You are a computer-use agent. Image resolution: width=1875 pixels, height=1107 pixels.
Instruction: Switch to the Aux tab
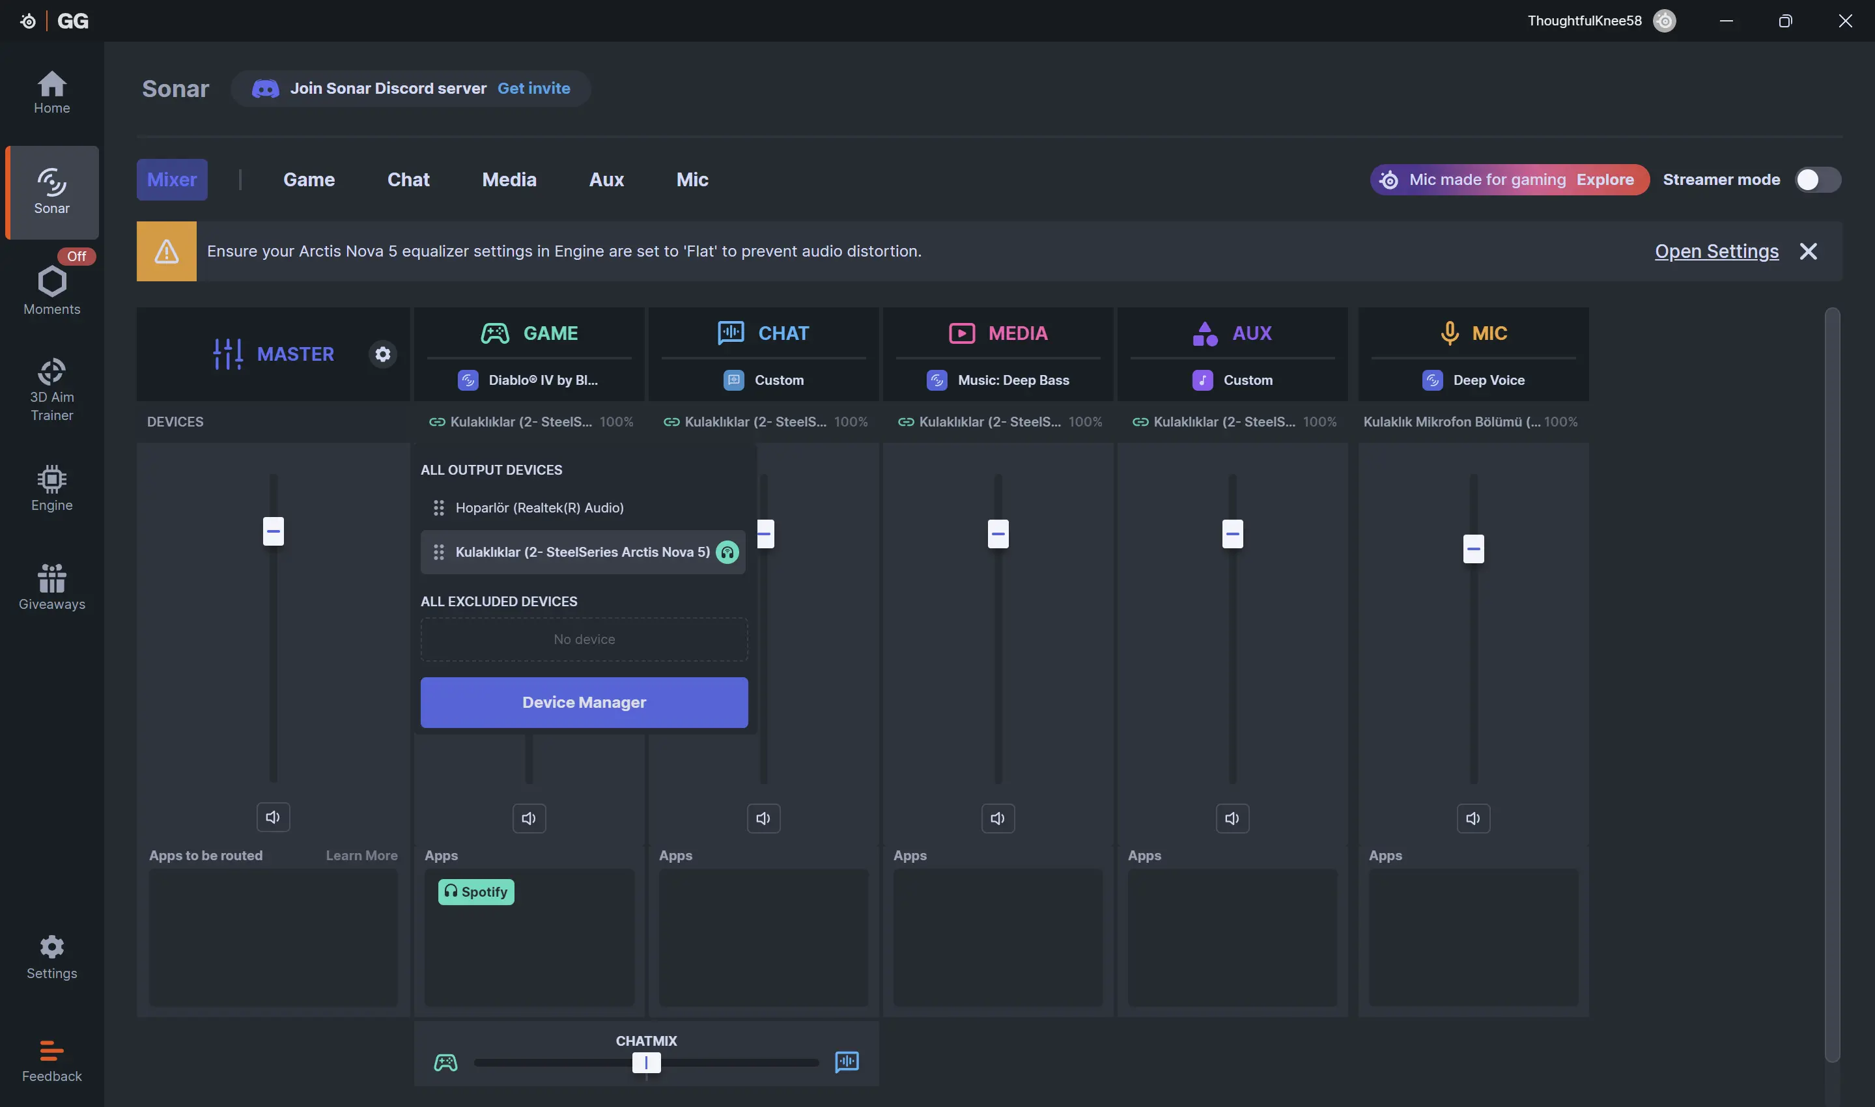pyautogui.click(x=606, y=180)
